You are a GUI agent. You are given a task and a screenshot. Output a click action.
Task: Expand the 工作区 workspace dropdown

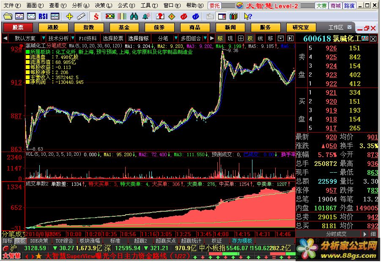(349, 27)
